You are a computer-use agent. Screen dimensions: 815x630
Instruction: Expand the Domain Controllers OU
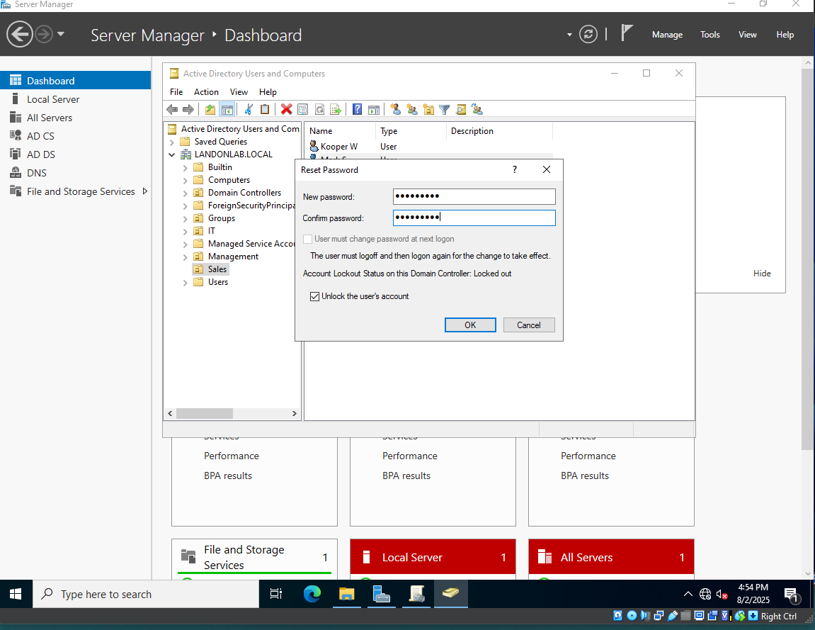click(x=185, y=193)
